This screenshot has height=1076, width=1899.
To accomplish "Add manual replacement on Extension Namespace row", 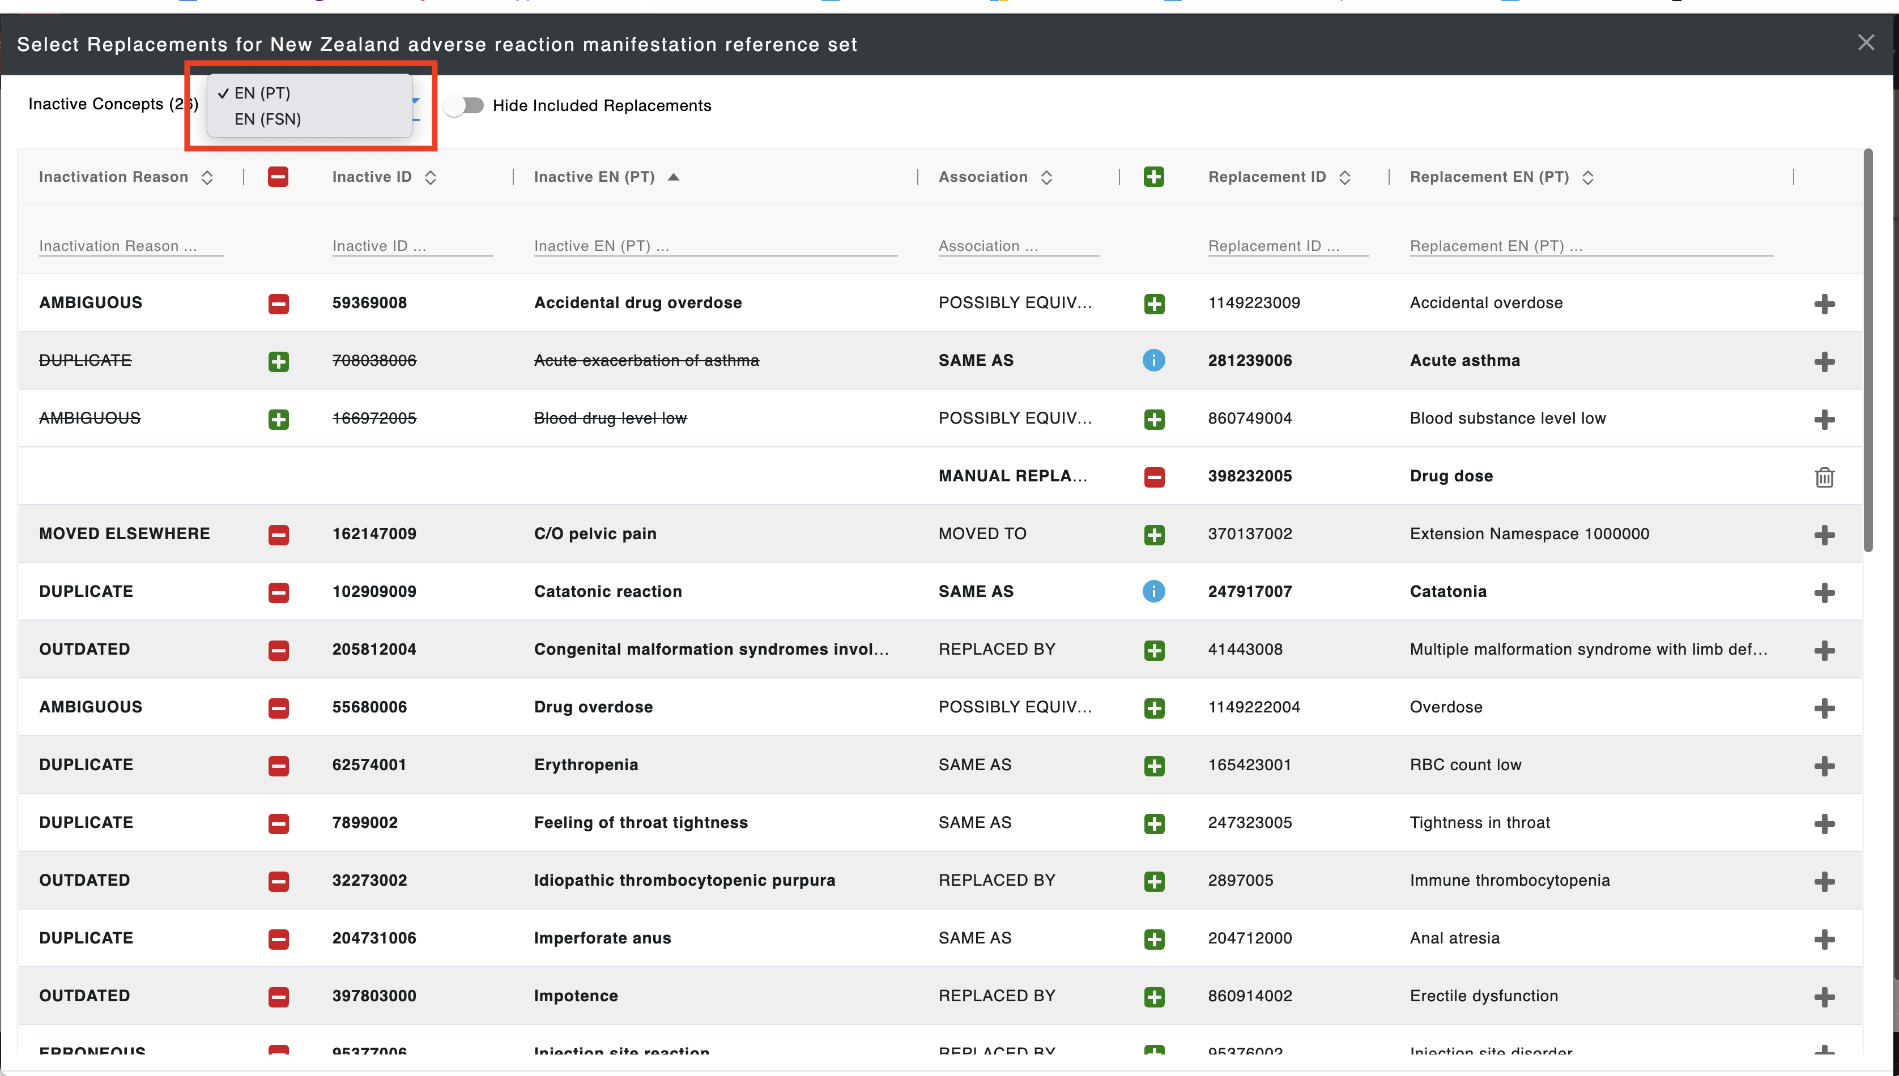I will (1824, 534).
